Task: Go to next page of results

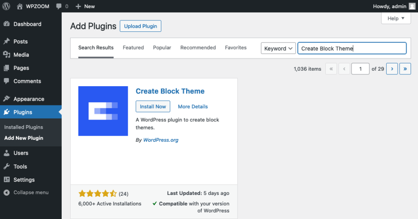Action: [392, 69]
